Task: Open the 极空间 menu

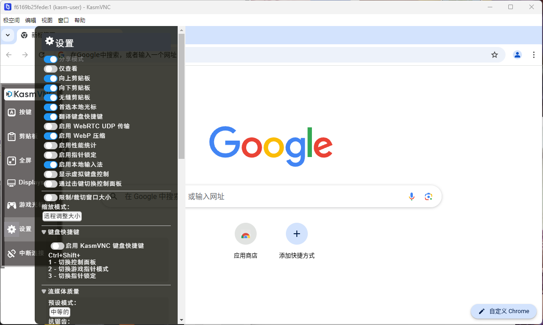Action: (11, 21)
